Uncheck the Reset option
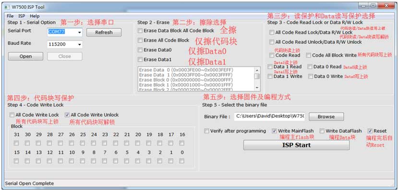The image size is (398, 190). click(x=370, y=131)
